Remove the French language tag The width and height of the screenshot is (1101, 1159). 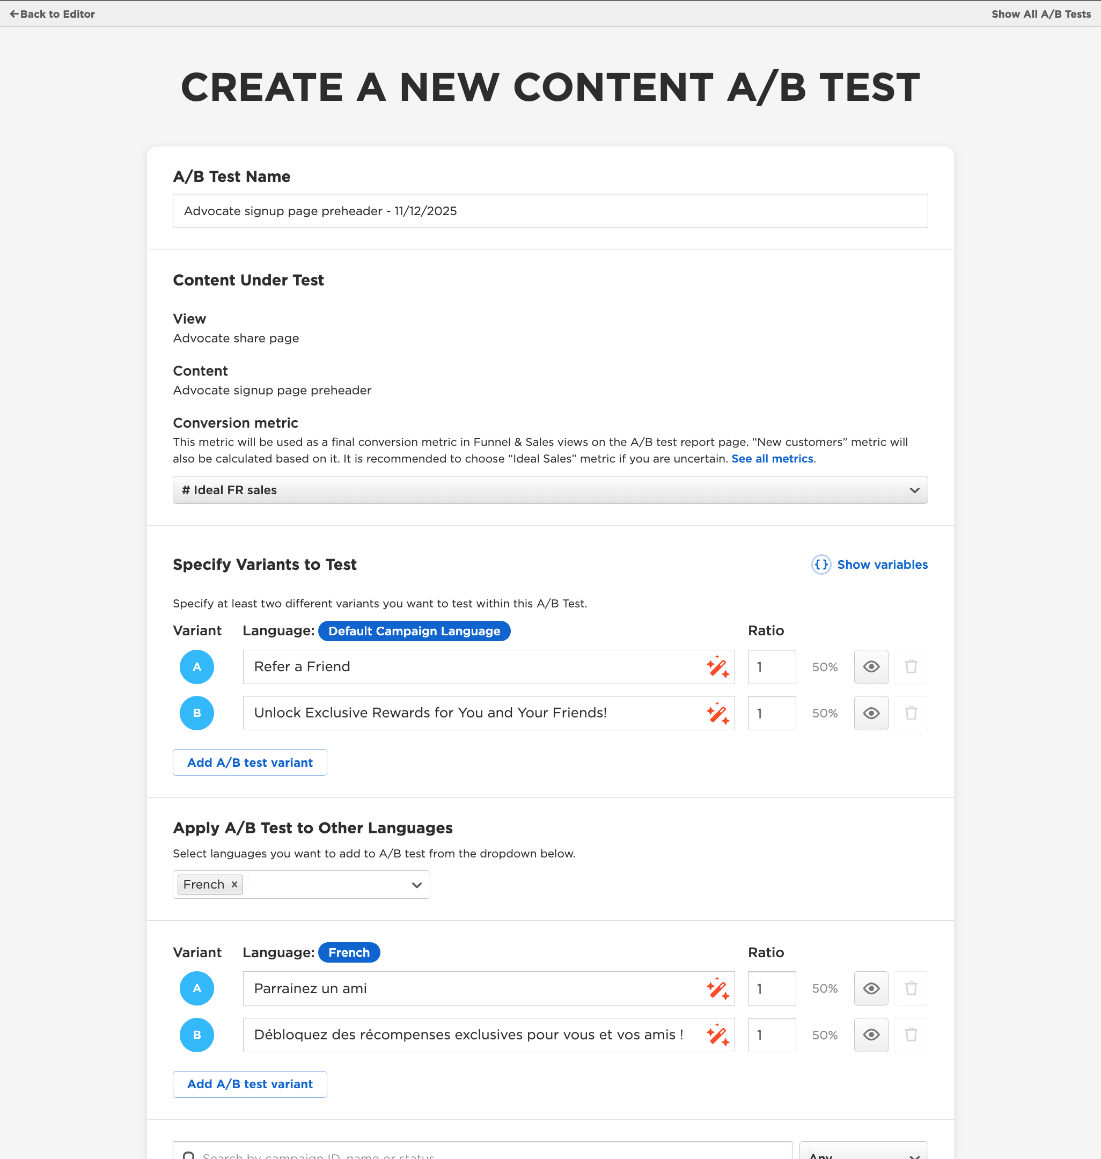coord(234,884)
